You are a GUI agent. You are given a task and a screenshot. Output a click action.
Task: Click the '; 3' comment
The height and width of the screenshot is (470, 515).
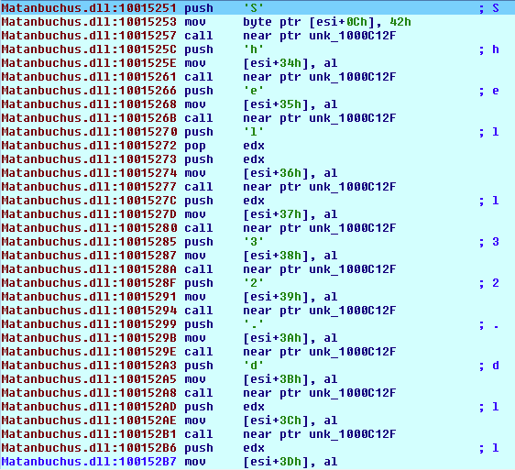pos(488,242)
